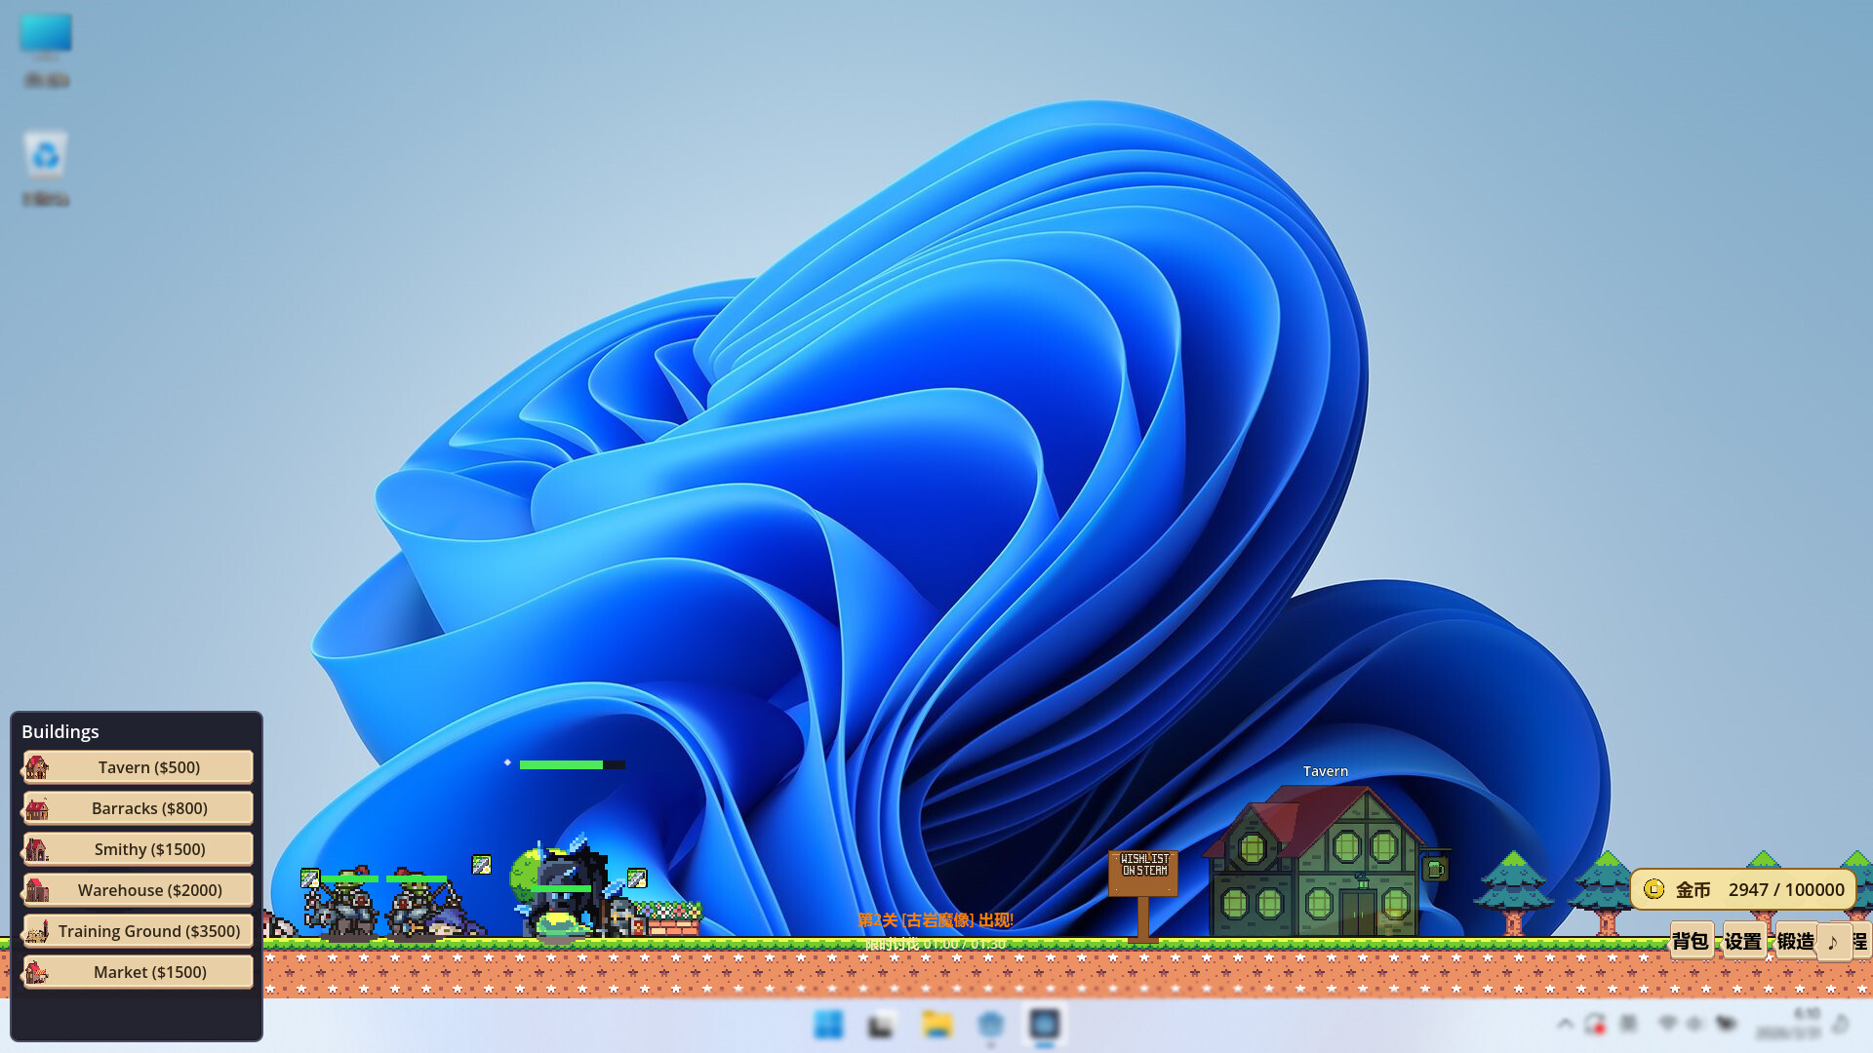
Task: Click the Smithy building icon
Action: pos(37,849)
